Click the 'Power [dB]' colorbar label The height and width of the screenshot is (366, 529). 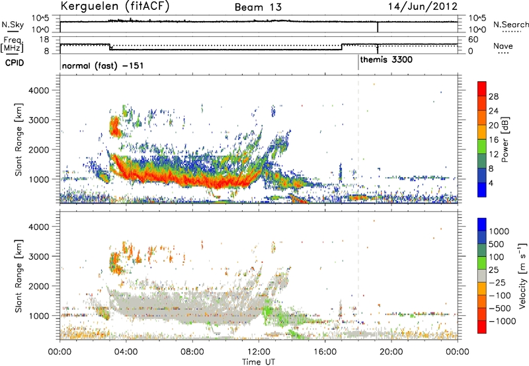click(505, 139)
